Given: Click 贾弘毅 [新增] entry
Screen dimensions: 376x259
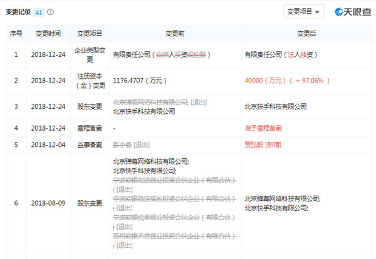Looking at the screenshot, I should [263, 145].
